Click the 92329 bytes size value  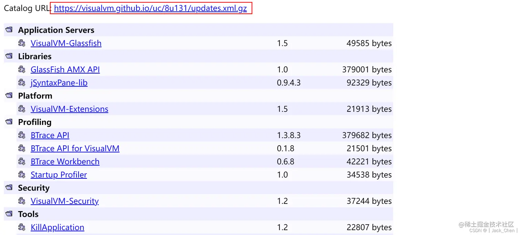[369, 83]
